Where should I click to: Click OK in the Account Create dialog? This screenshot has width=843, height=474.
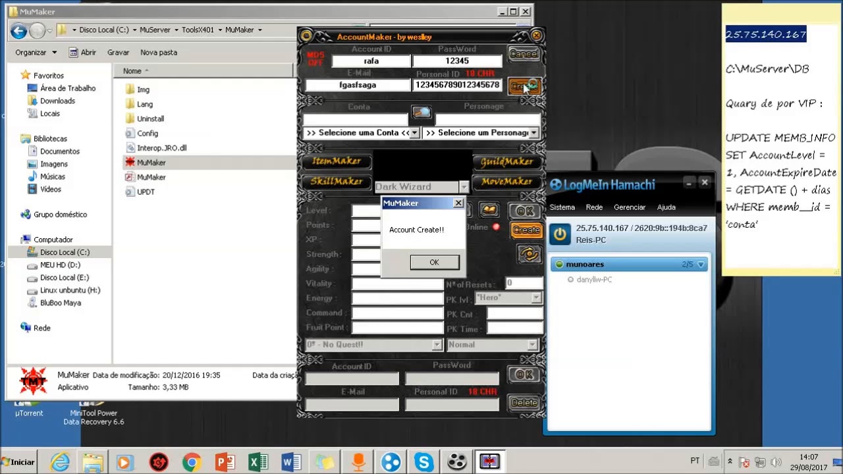tap(434, 262)
